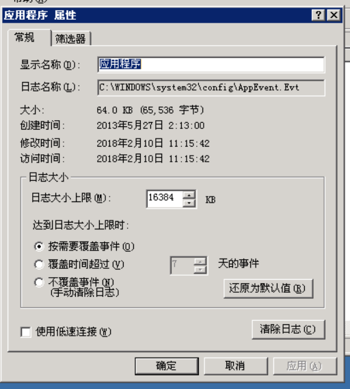Click the help question mark icon
Image resolution: width=350 pixels, height=389 pixels.
[318, 15]
